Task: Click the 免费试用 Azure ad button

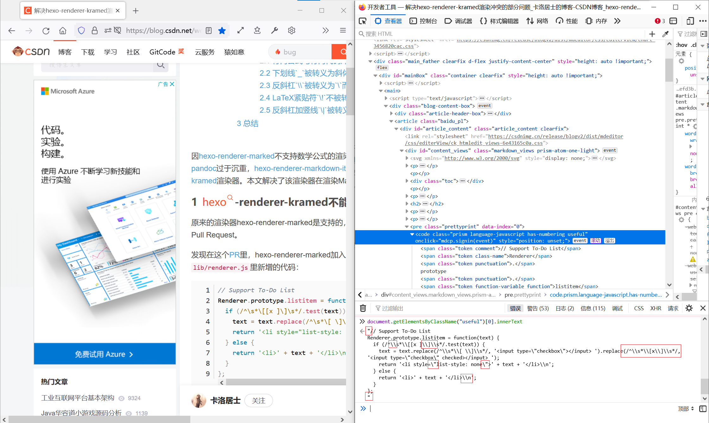Action: pos(104,354)
